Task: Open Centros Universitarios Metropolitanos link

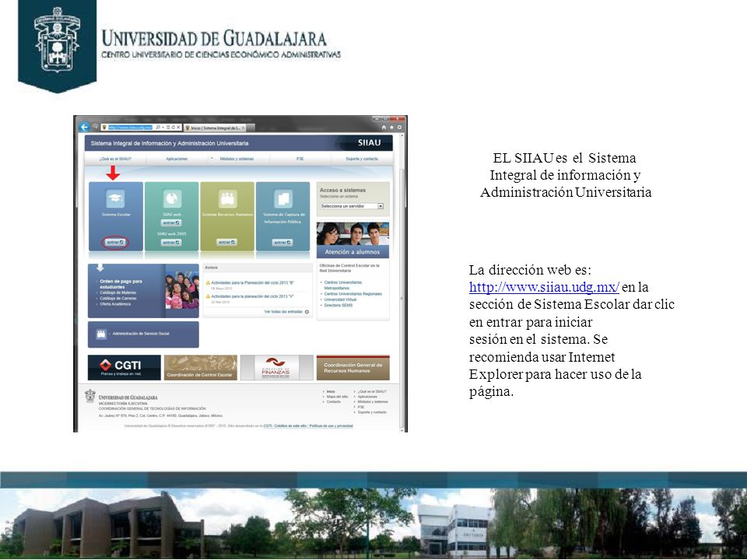Action: coord(343,285)
